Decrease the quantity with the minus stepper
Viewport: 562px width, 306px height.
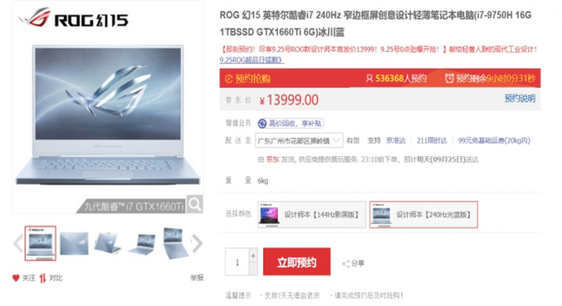click(253, 269)
